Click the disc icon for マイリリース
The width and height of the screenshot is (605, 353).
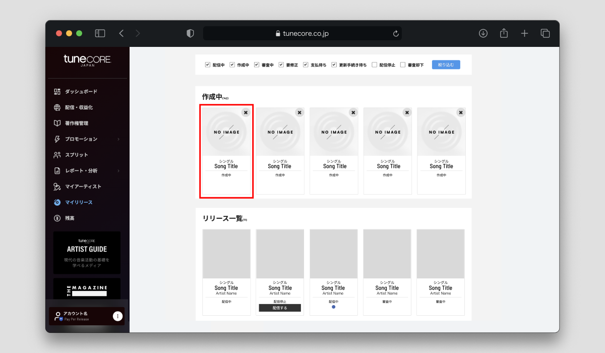[x=57, y=202]
